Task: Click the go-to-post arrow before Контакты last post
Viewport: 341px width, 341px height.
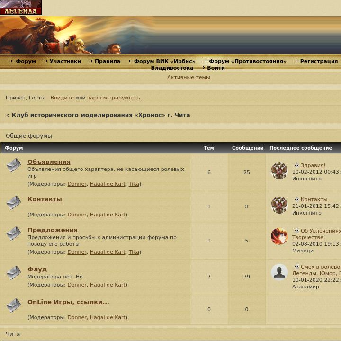Action: 296,199
